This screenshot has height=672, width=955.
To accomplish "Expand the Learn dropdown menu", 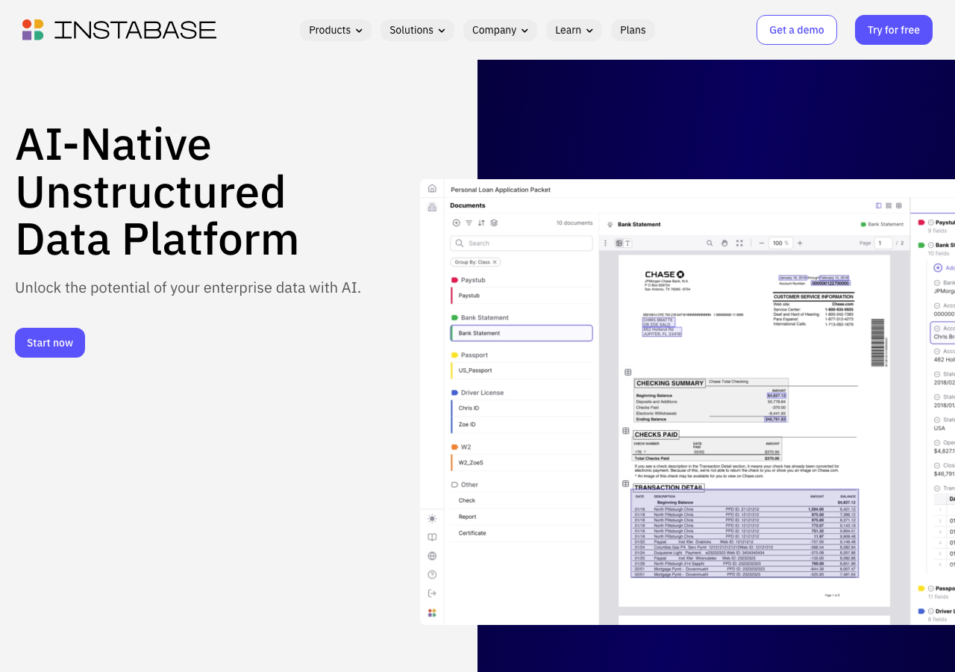I will click(x=574, y=30).
